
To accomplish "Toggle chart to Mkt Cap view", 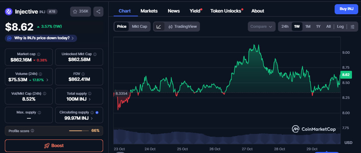I will [x=140, y=27].
